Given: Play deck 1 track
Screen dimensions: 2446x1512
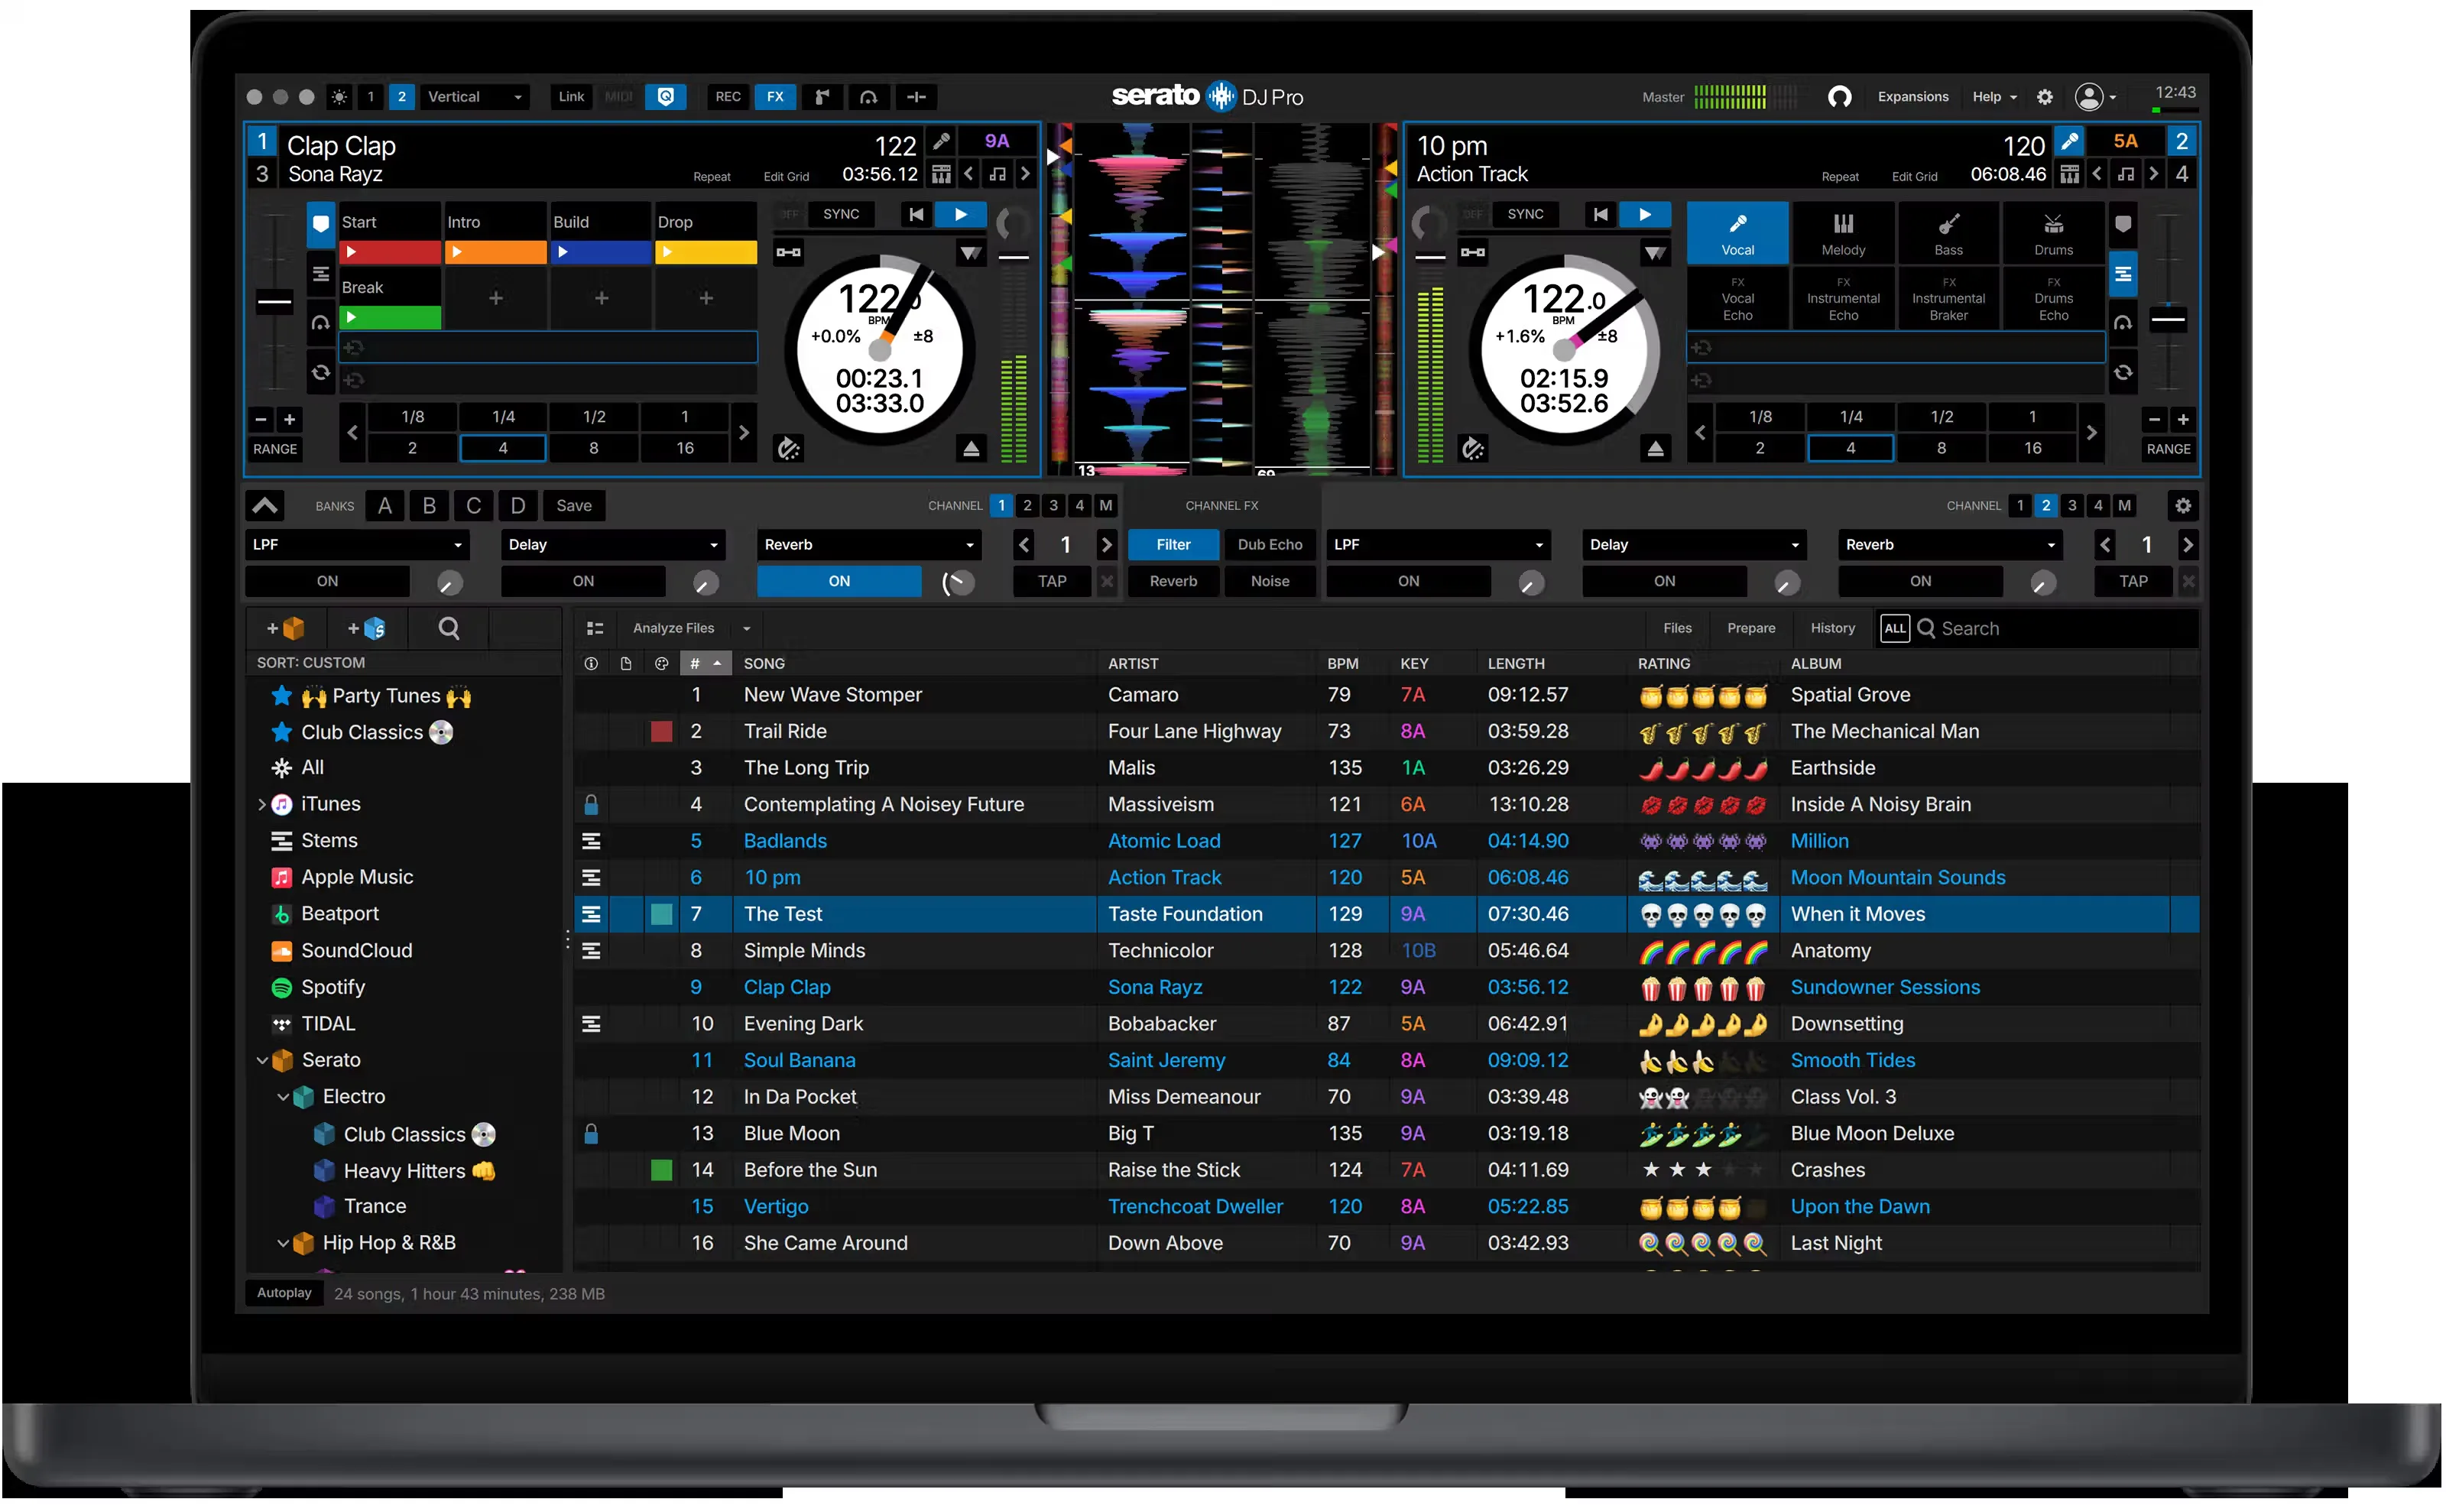Looking at the screenshot, I should [x=960, y=214].
